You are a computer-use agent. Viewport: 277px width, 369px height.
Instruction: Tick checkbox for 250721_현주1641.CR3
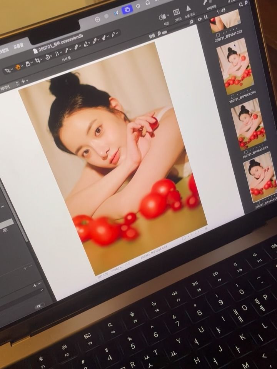coord(218,35)
